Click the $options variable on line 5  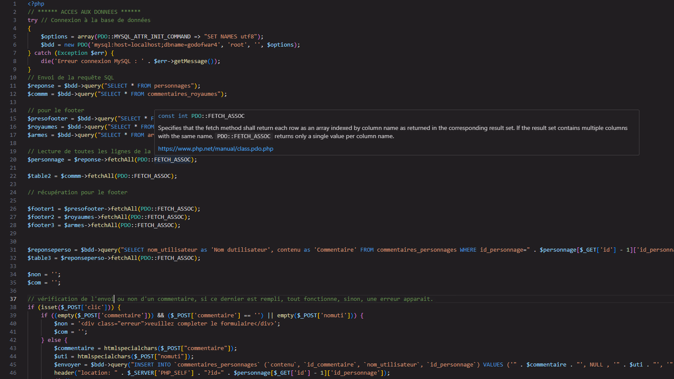coord(54,36)
